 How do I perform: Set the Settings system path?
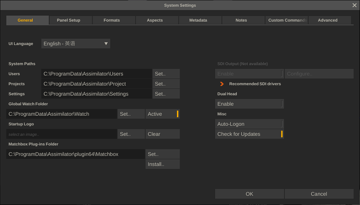click(x=166, y=94)
